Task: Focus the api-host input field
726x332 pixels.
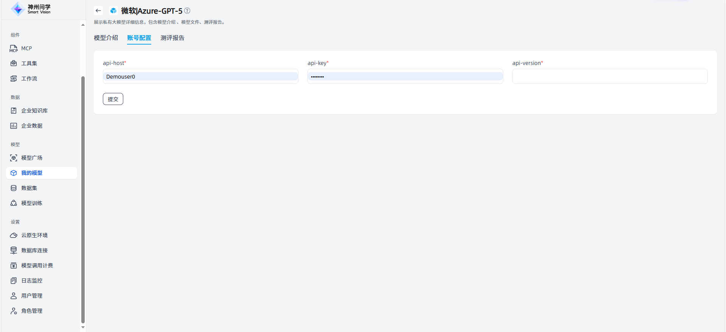Action: (x=200, y=77)
